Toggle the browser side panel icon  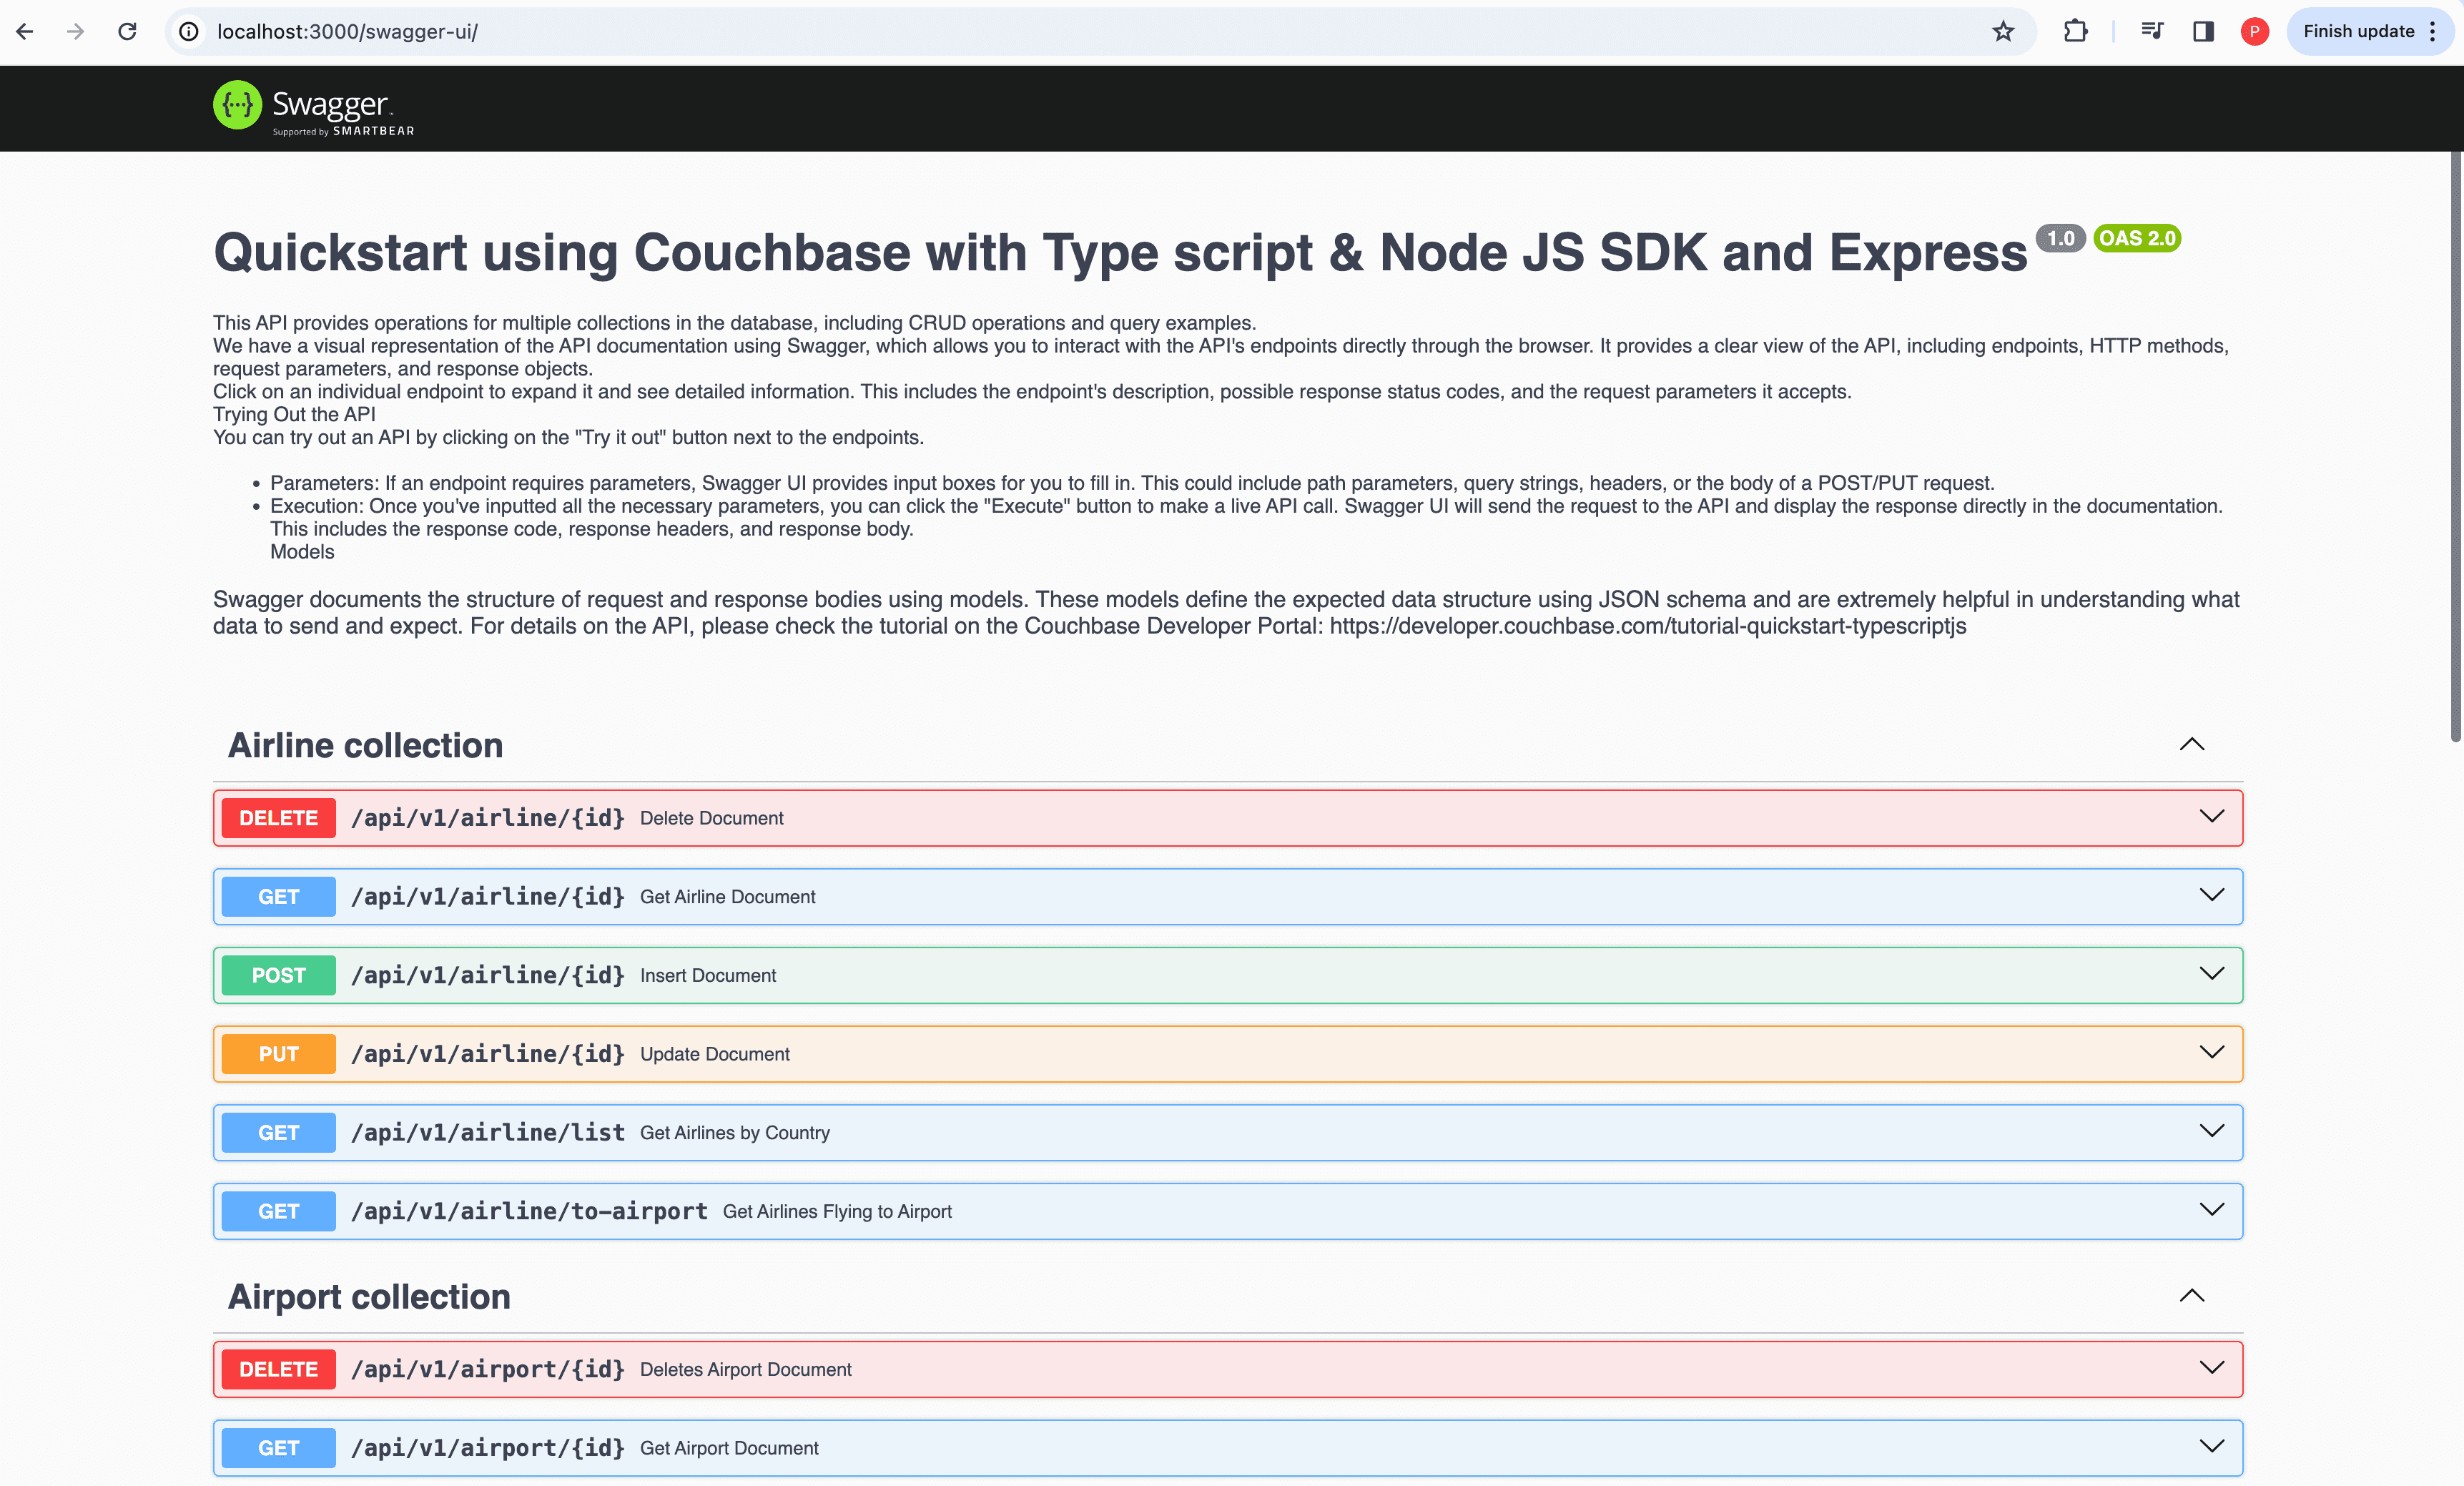tap(2203, 31)
